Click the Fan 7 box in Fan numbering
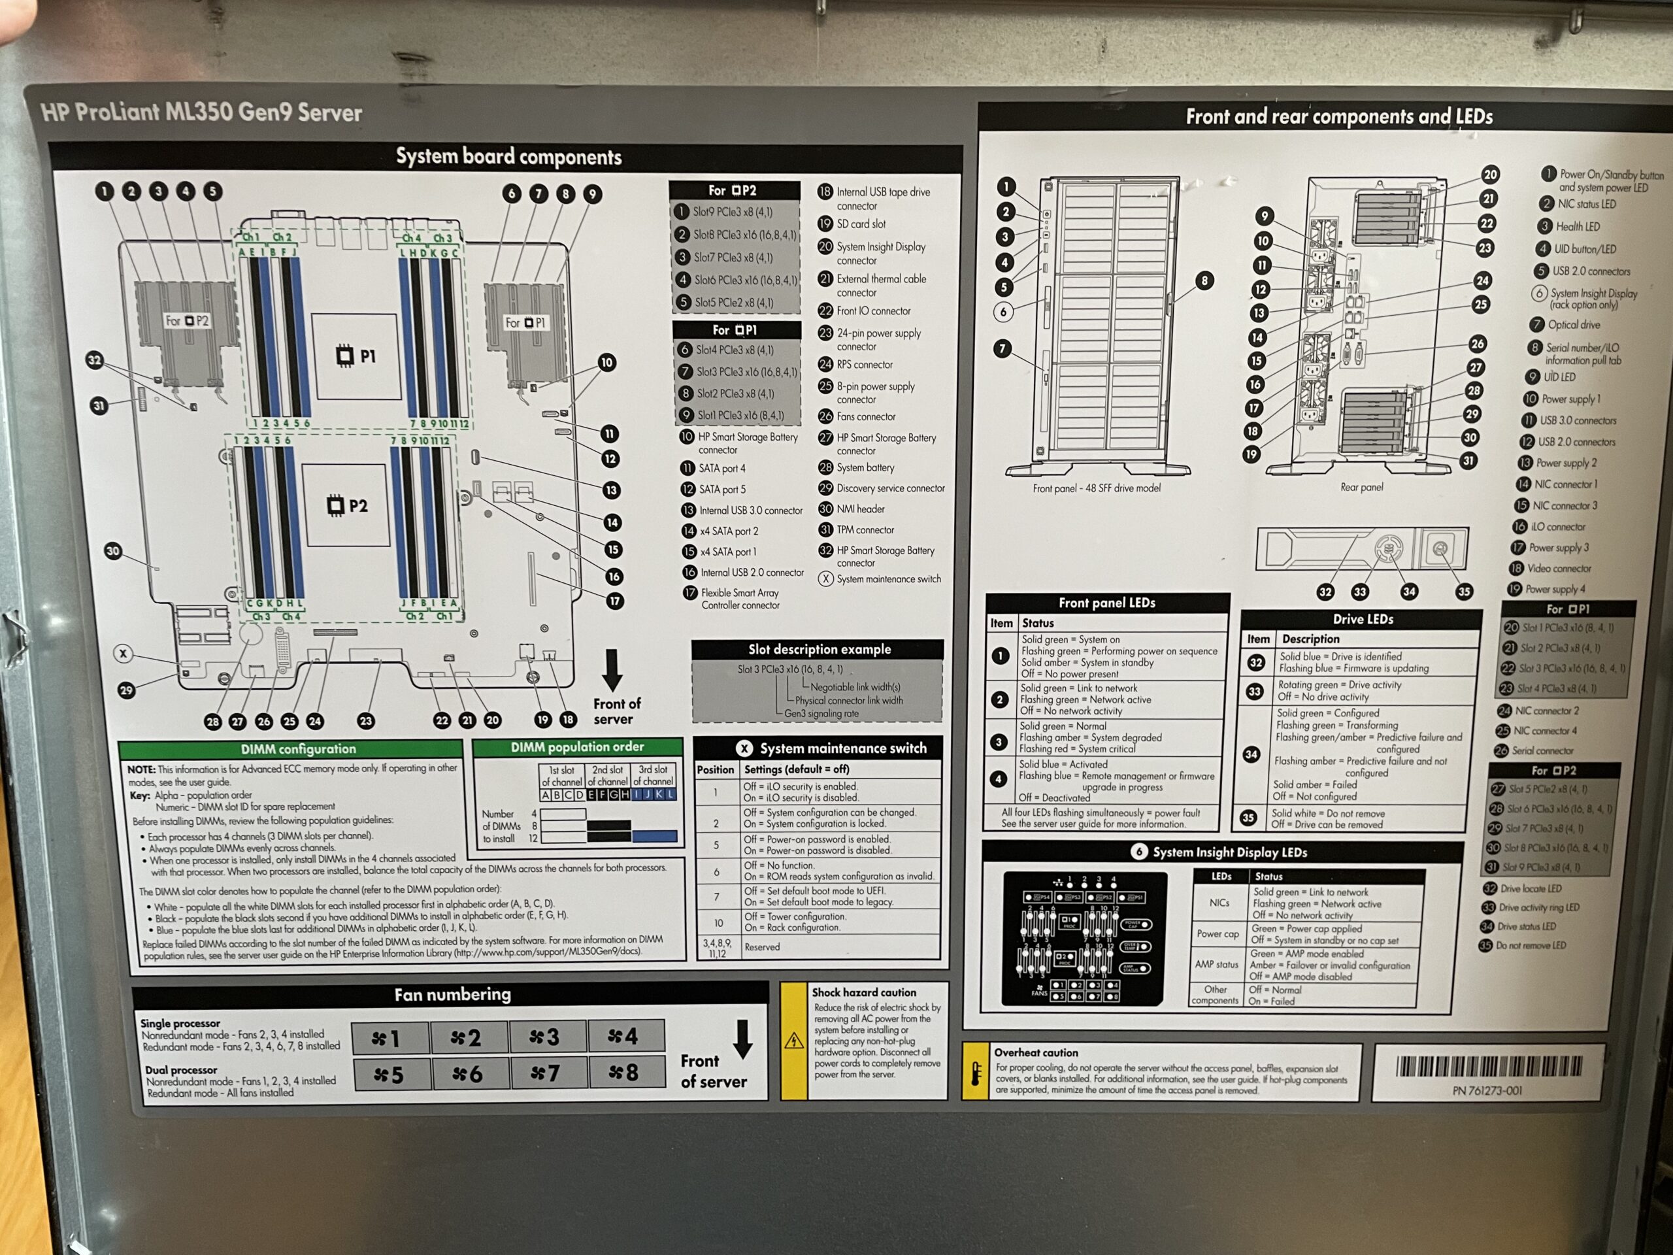The width and height of the screenshot is (1673, 1255). click(x=548, y=1073)
